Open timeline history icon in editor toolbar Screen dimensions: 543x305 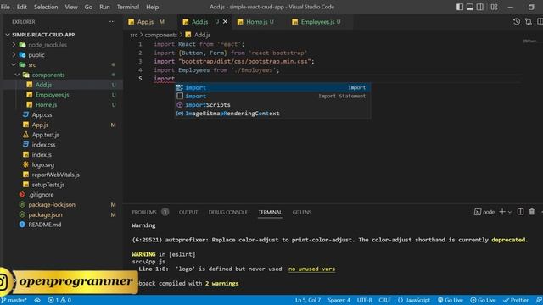tap(517, 22)
